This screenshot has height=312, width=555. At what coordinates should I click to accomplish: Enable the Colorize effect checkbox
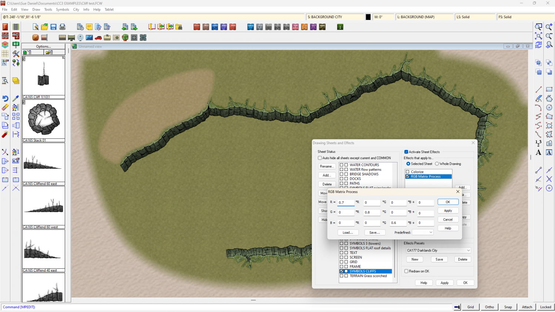(x=408, y=172)
